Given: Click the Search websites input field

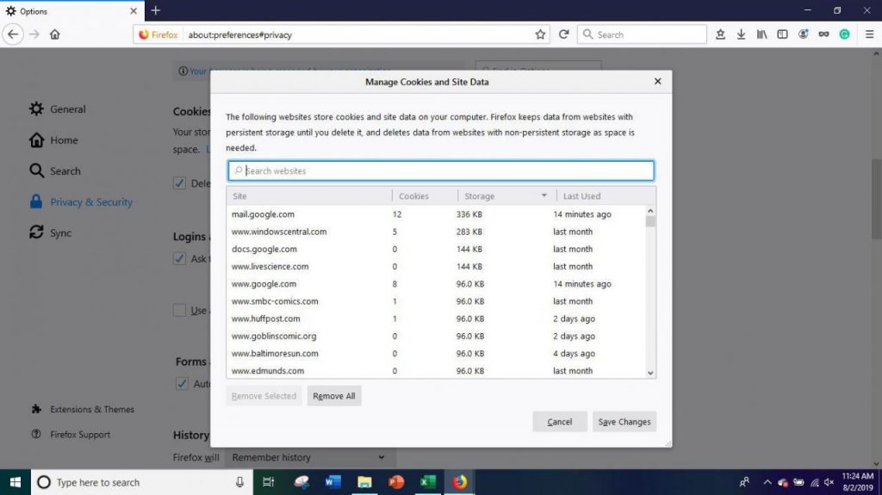Looking at the screenshot, I should click(x=441, y=170).
